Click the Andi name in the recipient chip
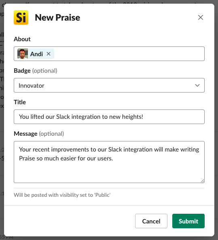 pos(36,54)
